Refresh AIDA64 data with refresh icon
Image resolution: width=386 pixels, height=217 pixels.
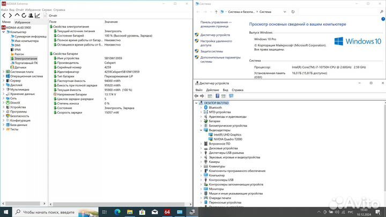tap(24, 16)
